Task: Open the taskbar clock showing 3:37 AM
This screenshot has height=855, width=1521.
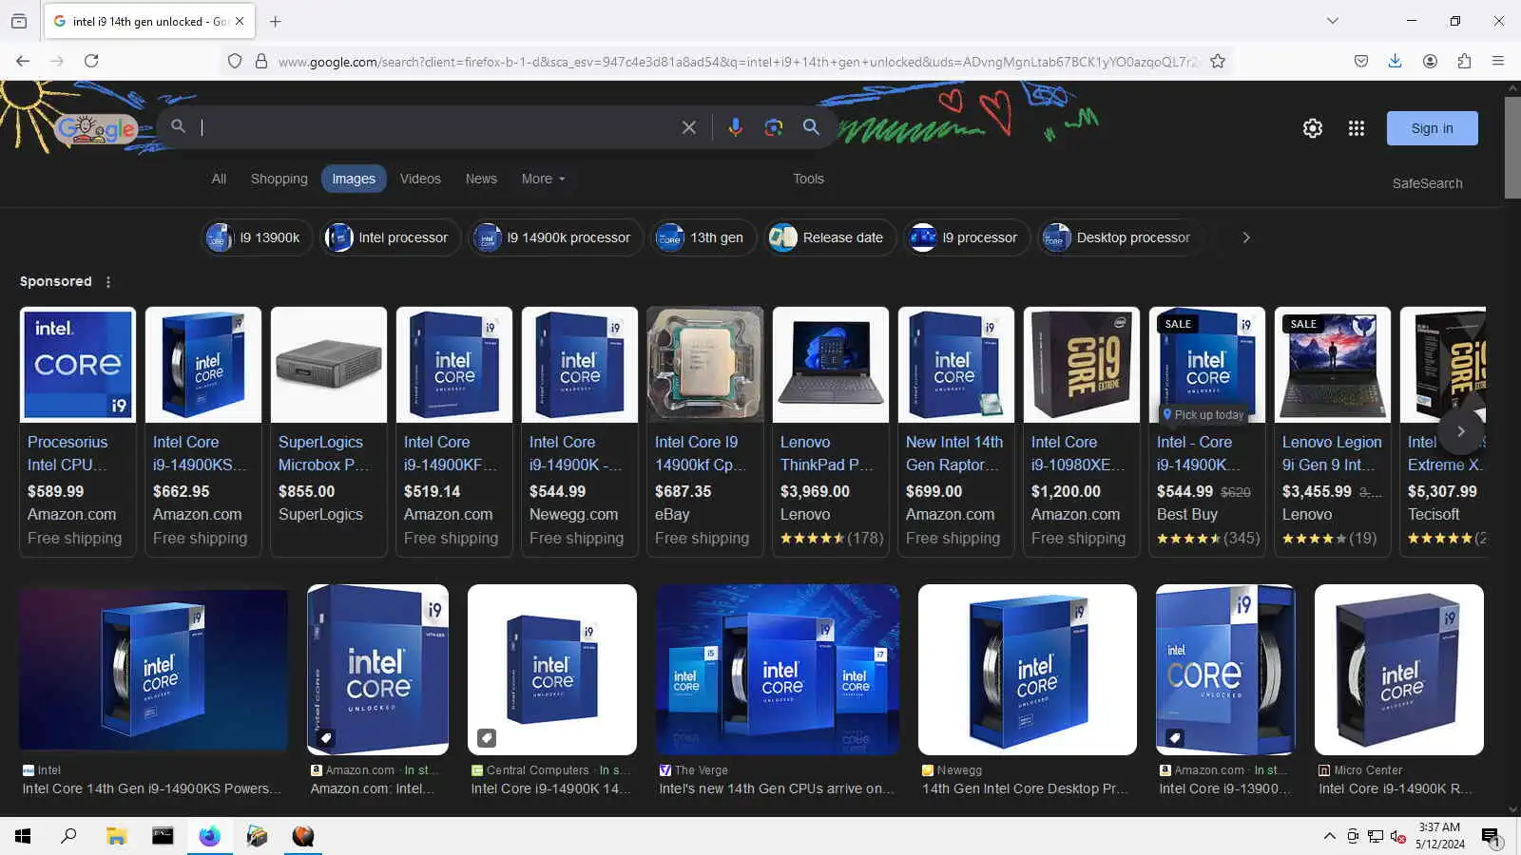Action: 1439,836
